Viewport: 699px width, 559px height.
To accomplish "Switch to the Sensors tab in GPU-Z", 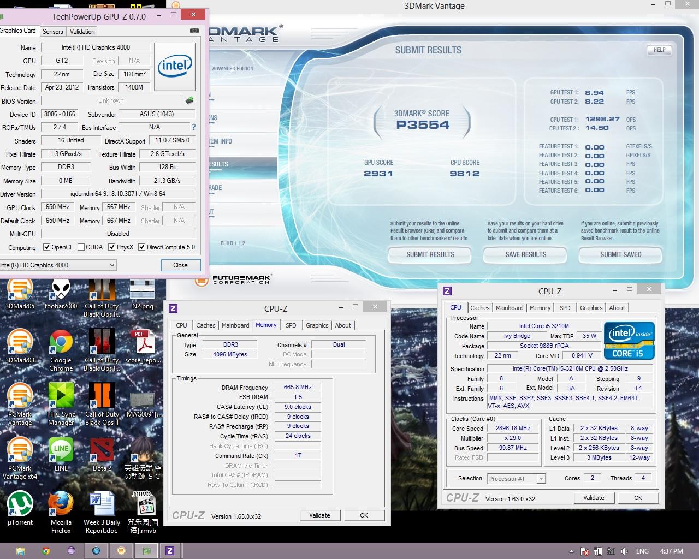I will pyautogui.click(x=53, y=32).
